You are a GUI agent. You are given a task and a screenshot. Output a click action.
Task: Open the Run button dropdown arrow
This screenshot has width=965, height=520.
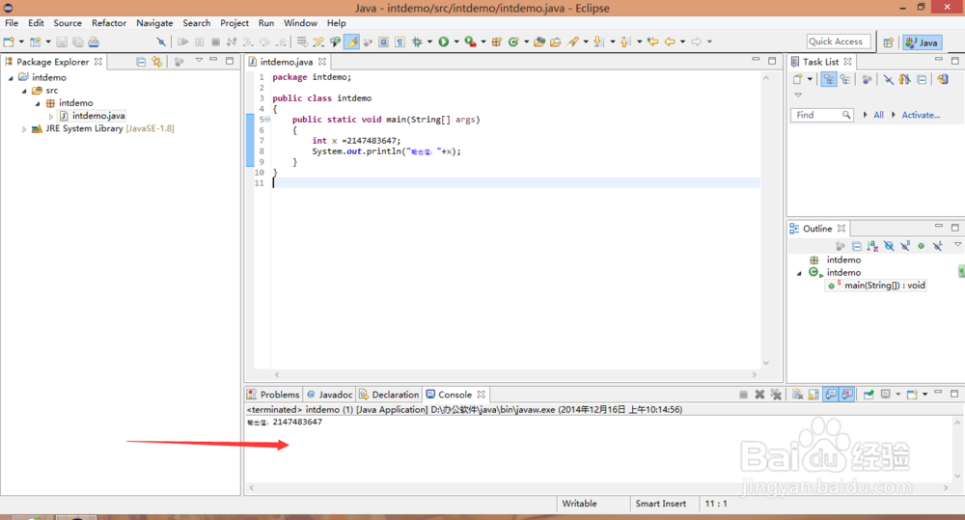[456, 41]
